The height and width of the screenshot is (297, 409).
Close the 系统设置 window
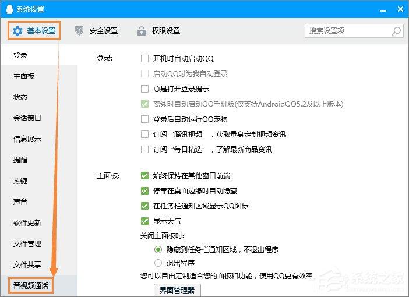pos(400,9)
